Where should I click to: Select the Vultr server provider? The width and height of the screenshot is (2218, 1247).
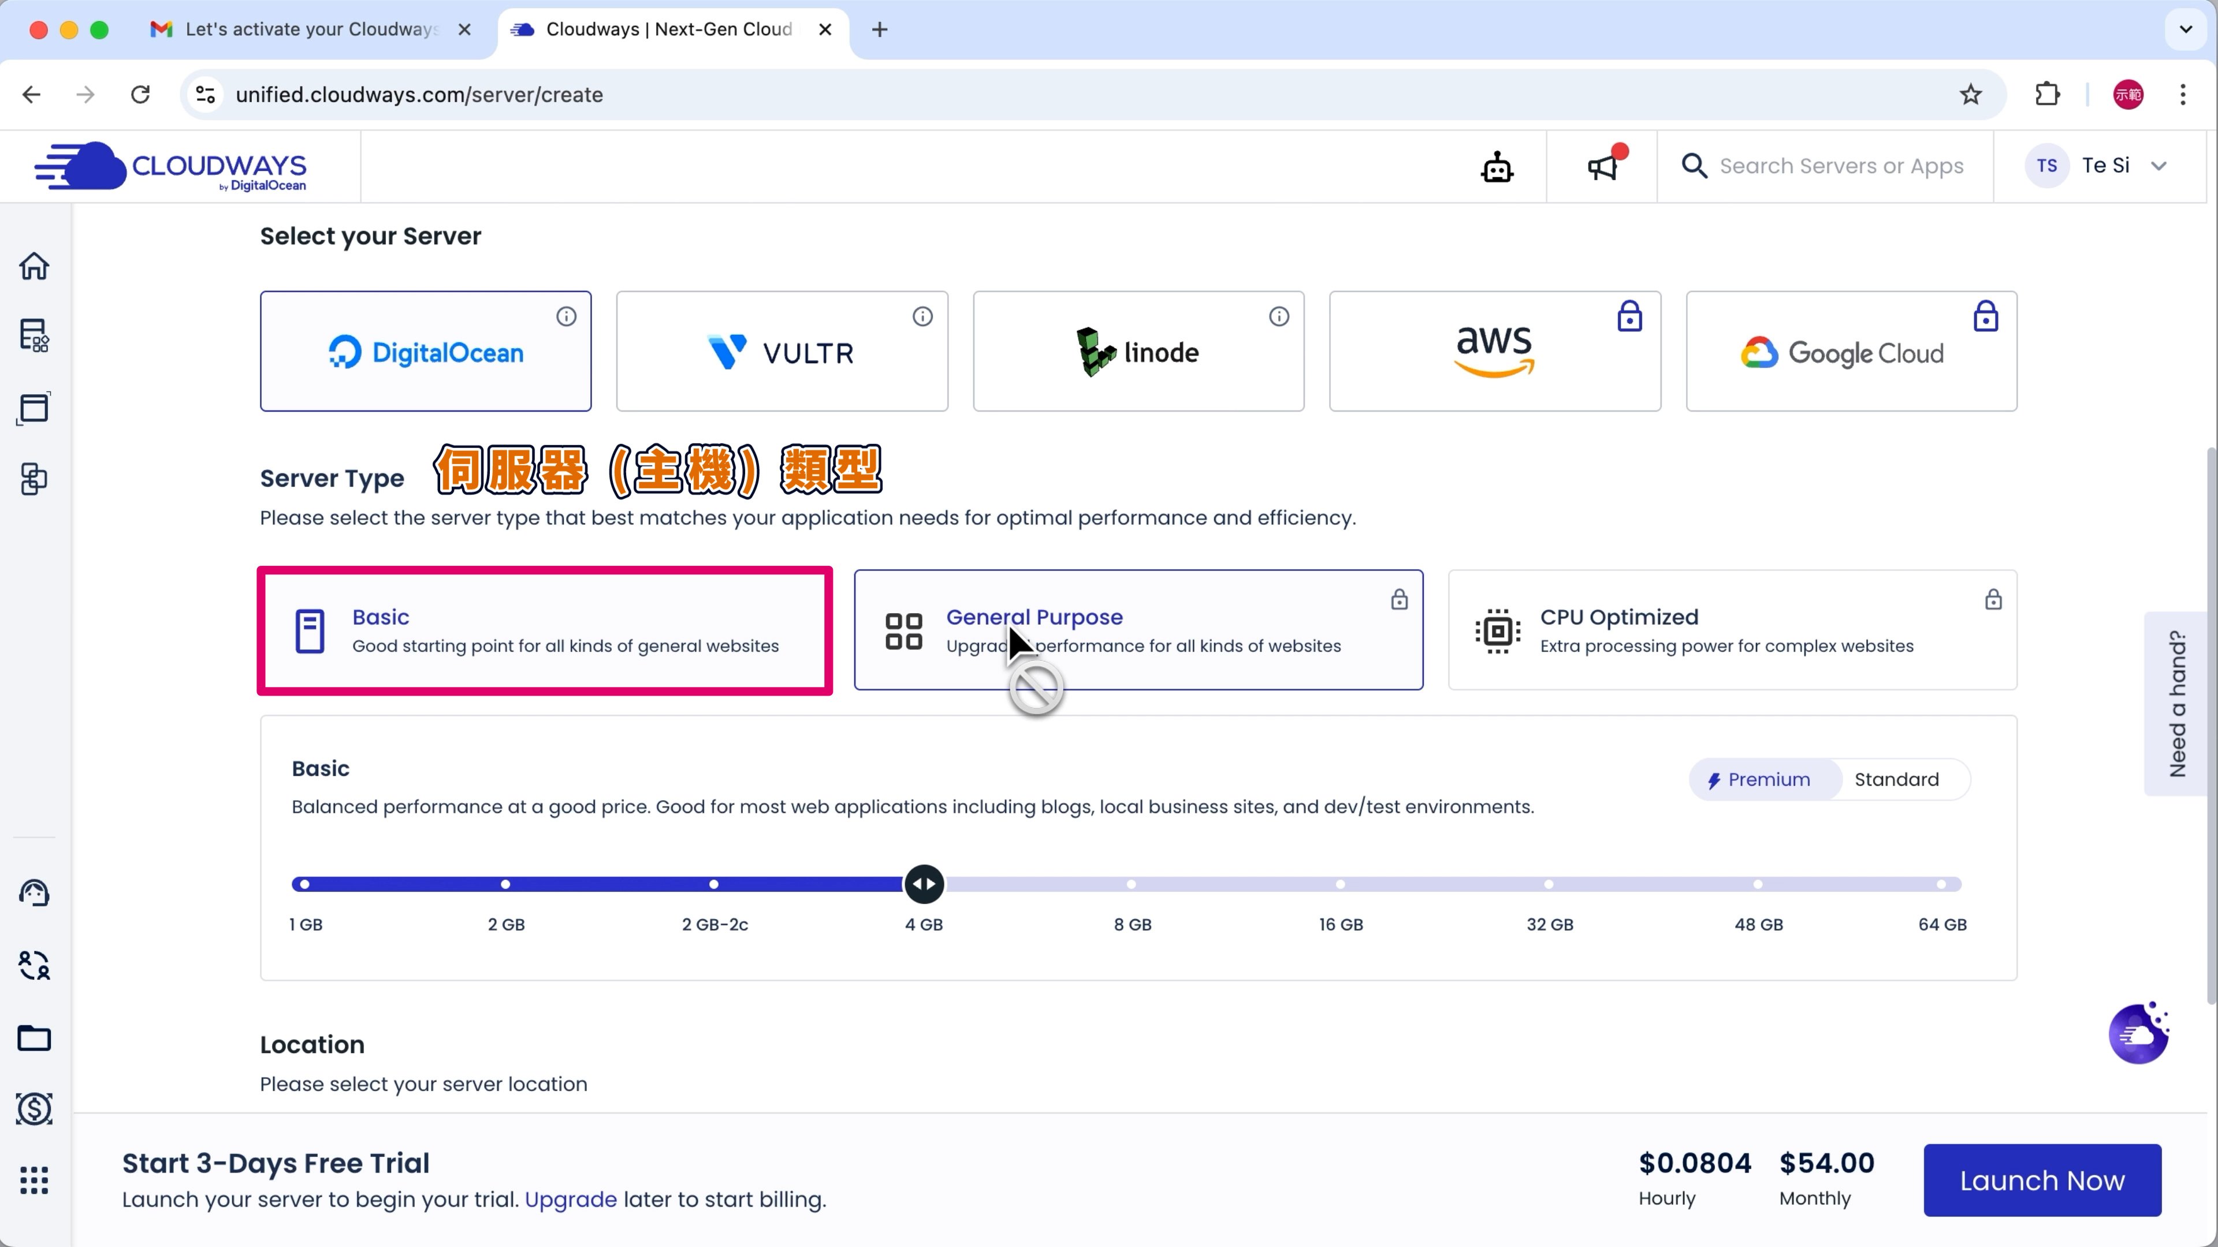781,352
